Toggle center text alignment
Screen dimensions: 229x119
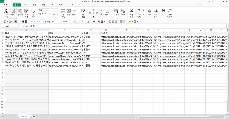[113, 21]
